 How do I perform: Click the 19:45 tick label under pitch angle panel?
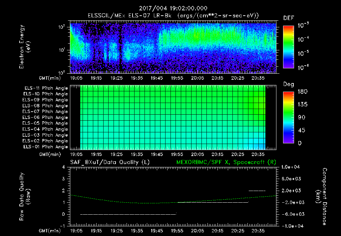[x=157, y=154]
